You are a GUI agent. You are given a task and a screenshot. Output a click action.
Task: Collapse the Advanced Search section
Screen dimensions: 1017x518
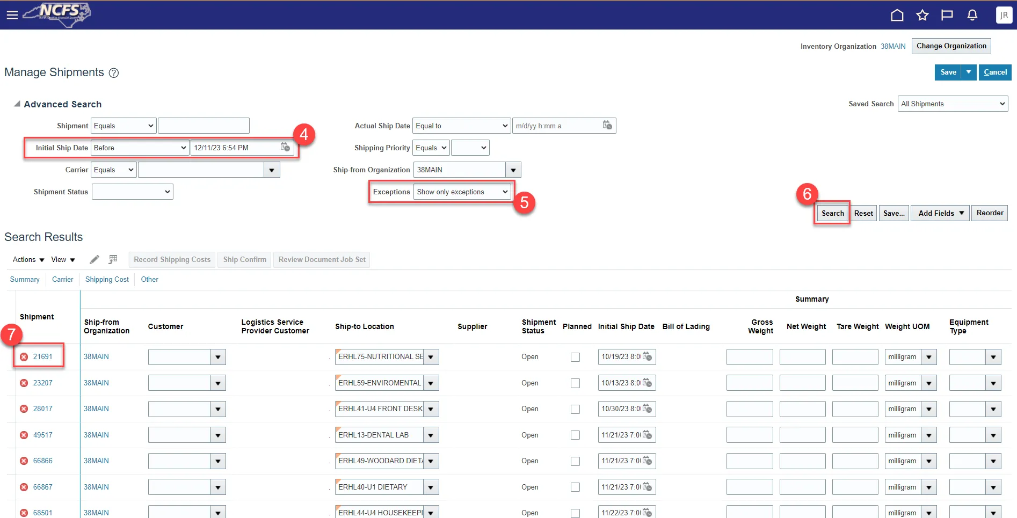[17, 104]
